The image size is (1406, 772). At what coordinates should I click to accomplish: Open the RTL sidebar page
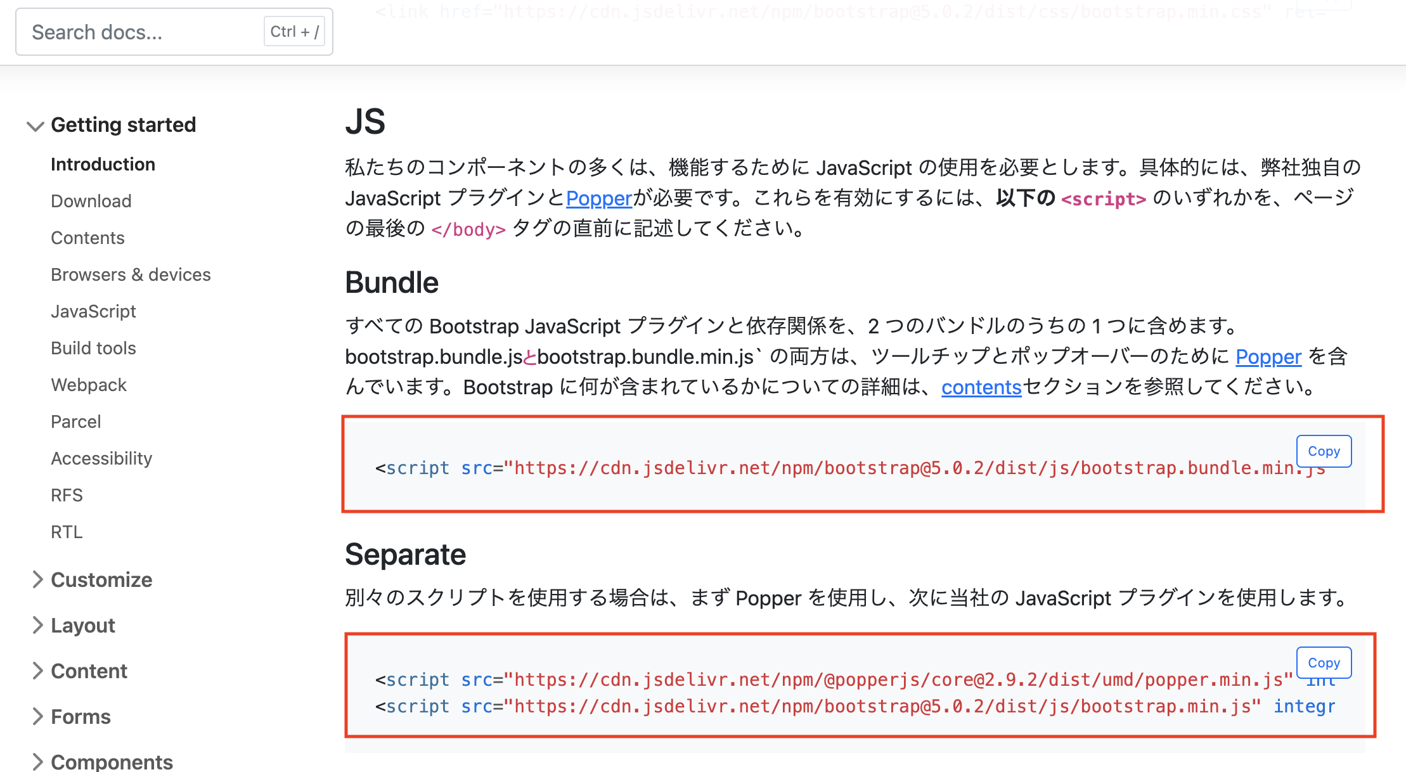pyautogui.click(x=67, y=532)
